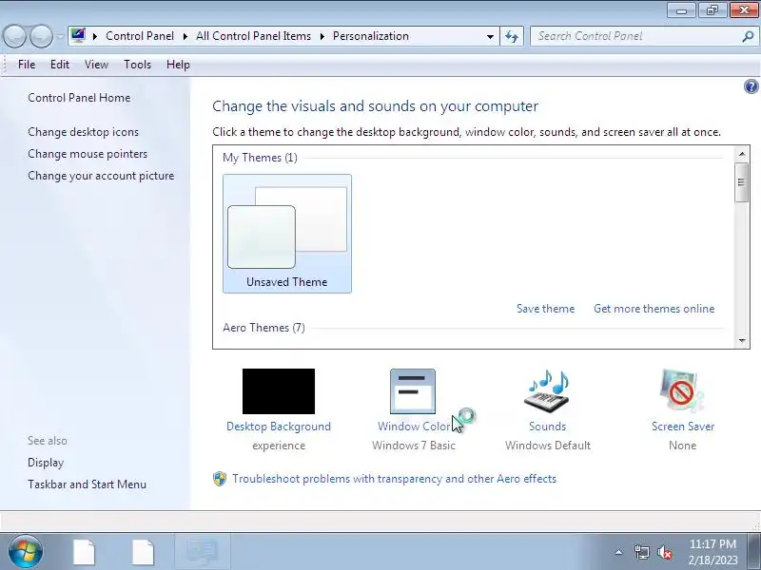The width and height of the screenshot is (761, 570).
Task: Open the Desktop Background thumbnail icon
Action: coord(279,391)
